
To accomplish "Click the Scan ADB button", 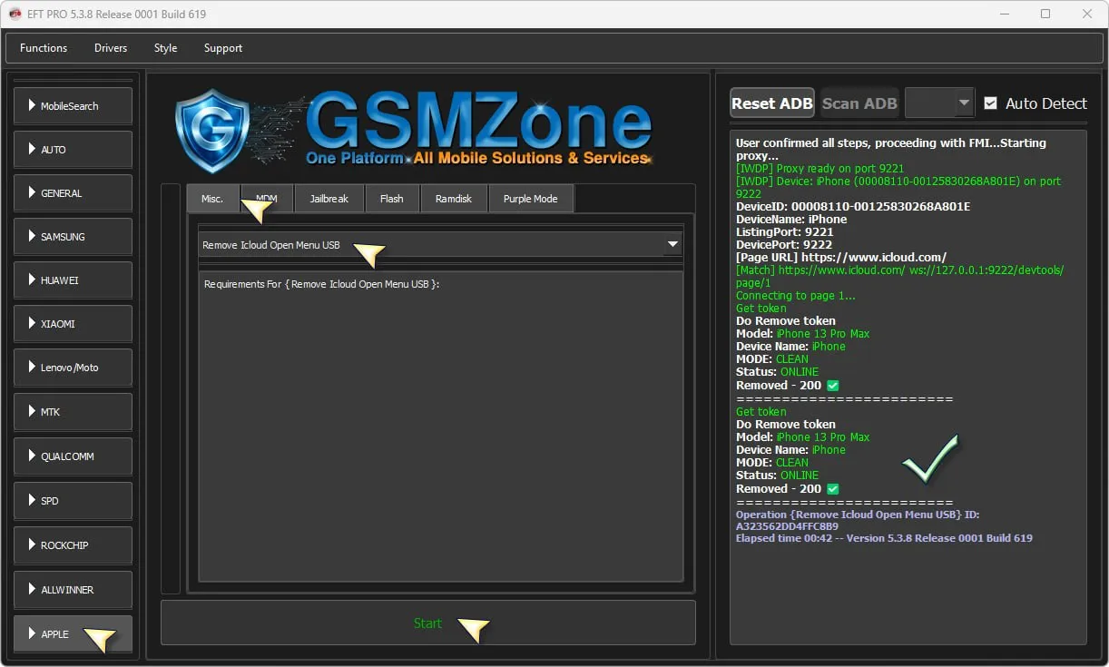I will 859,103.
